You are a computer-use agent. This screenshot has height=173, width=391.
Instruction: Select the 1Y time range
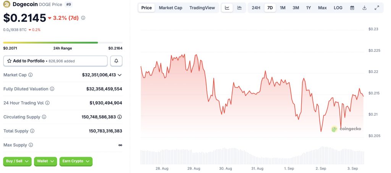tap(309, 8)
